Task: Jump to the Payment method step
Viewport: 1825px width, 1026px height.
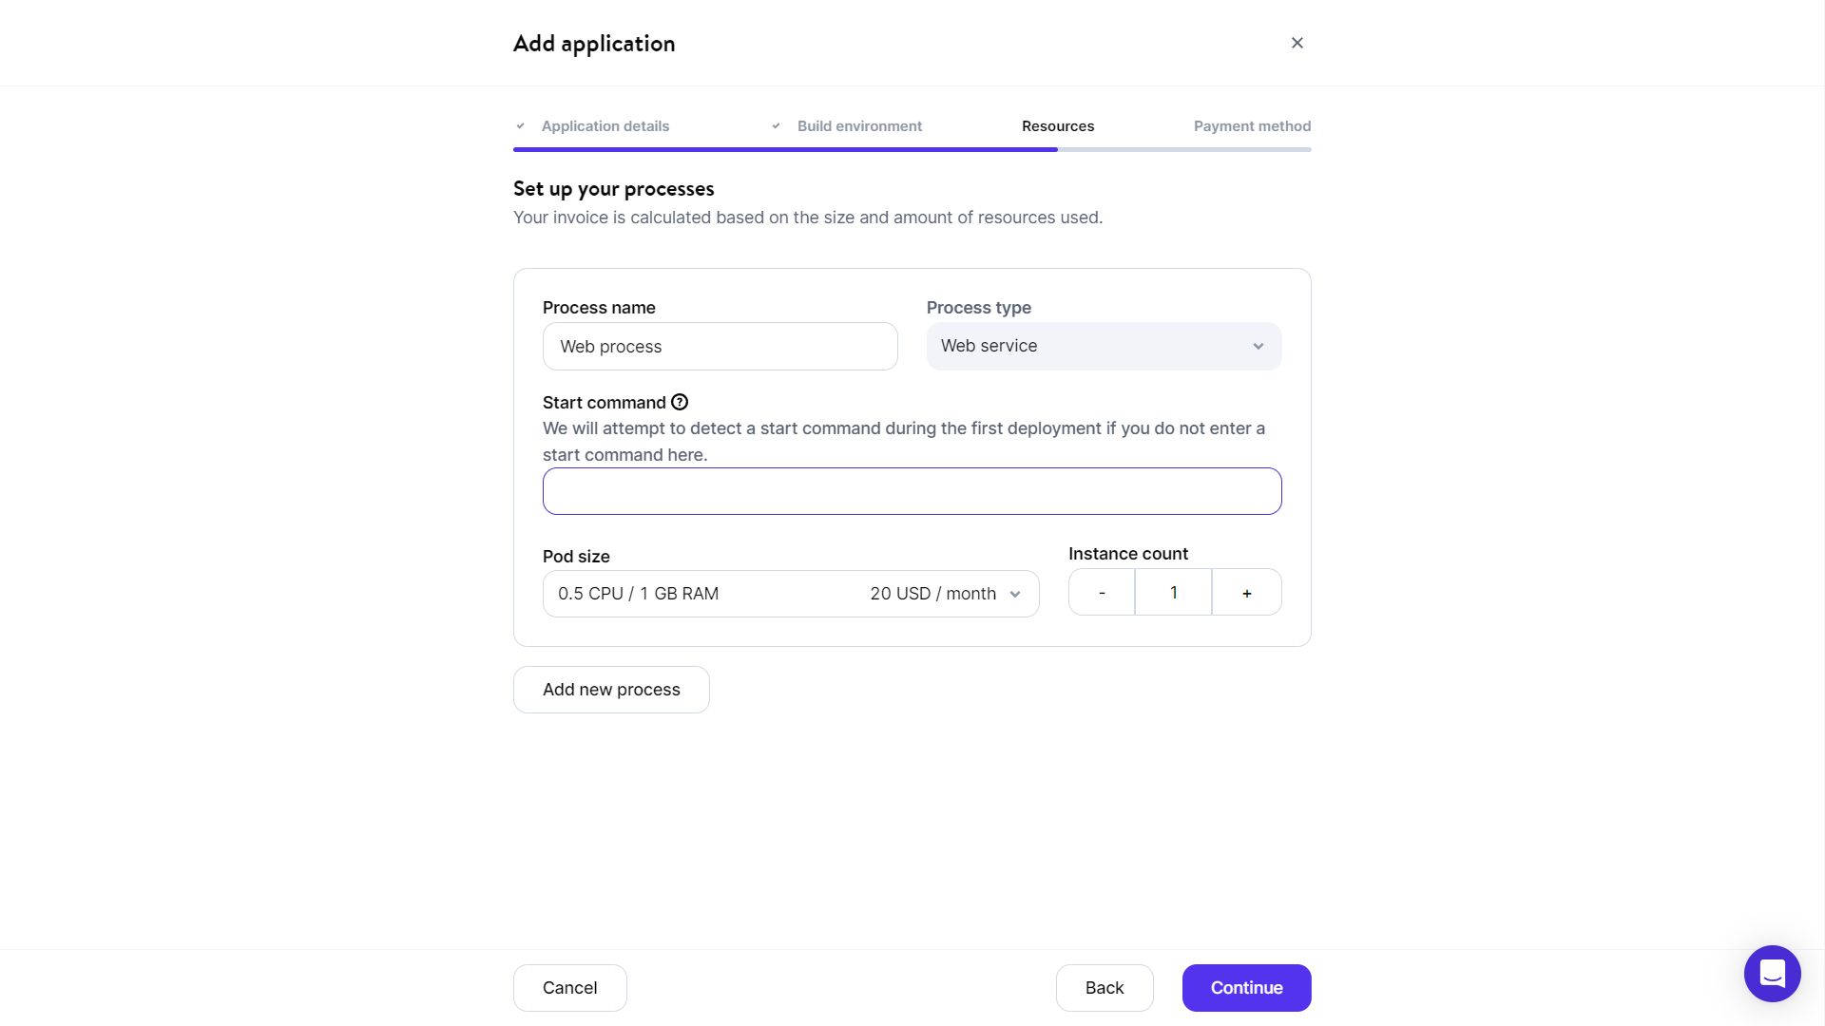Action: (1252, 126)
